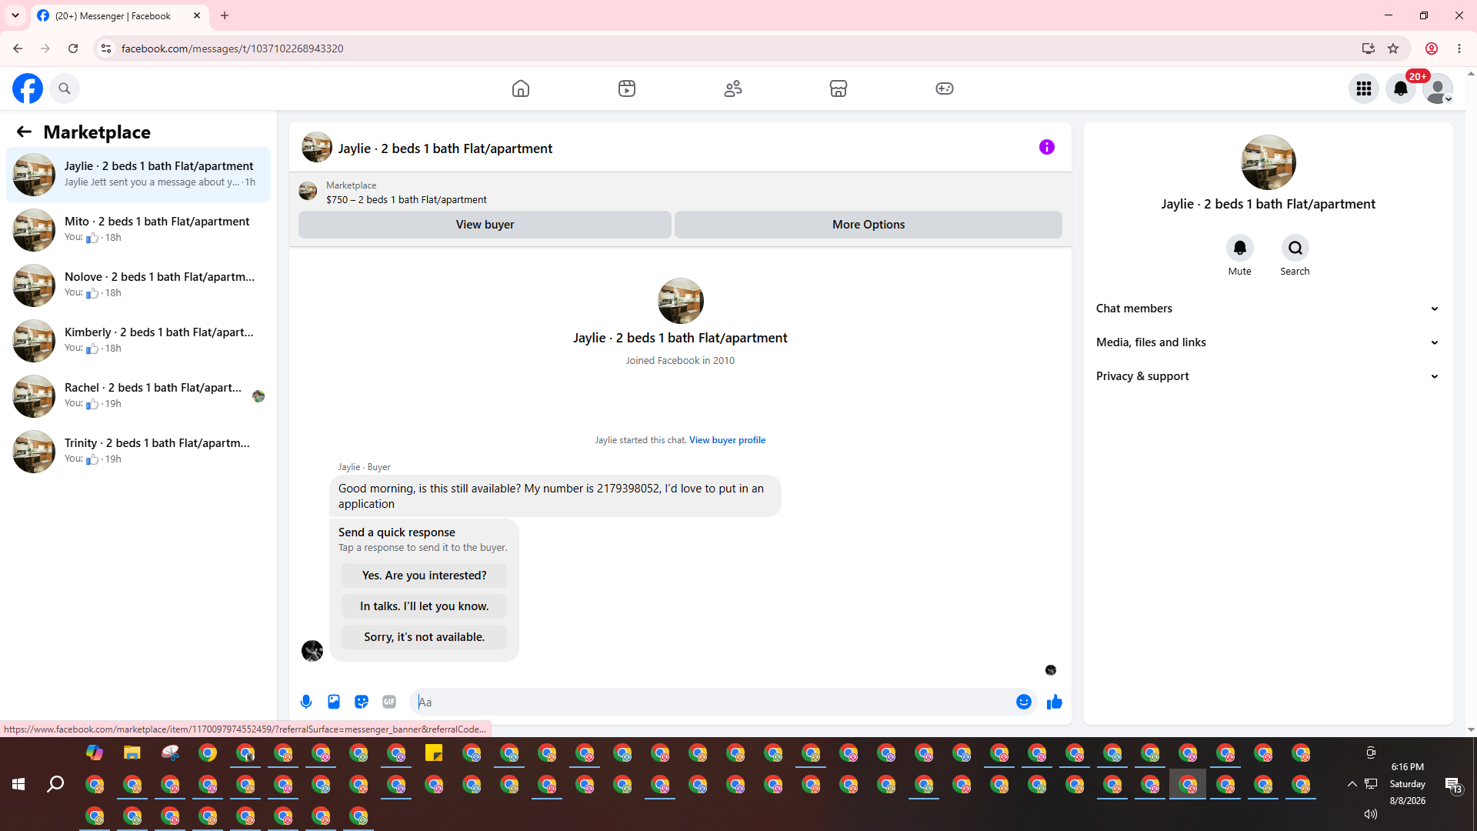Image resolution: width=1477 pixels, height=831 pixels.
Task: Reload the page
Action: tap(73, 48)
